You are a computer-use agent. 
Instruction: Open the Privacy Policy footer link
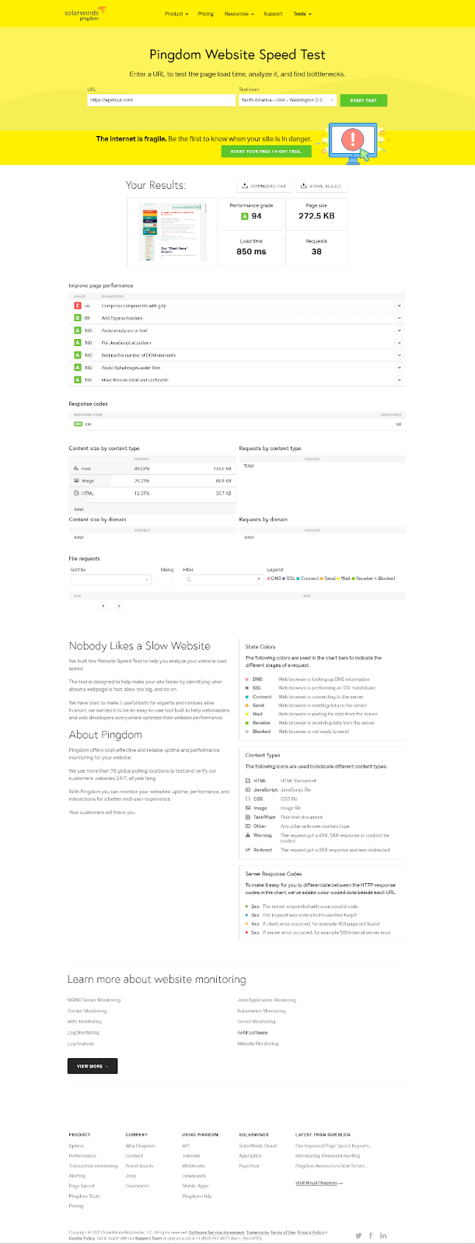click(312, 1232)
